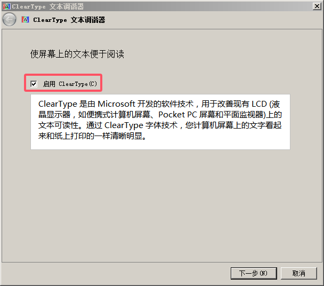Click the blank footer area left of 下一步
This screenshot has height=286, width=324.
point(116,273)
